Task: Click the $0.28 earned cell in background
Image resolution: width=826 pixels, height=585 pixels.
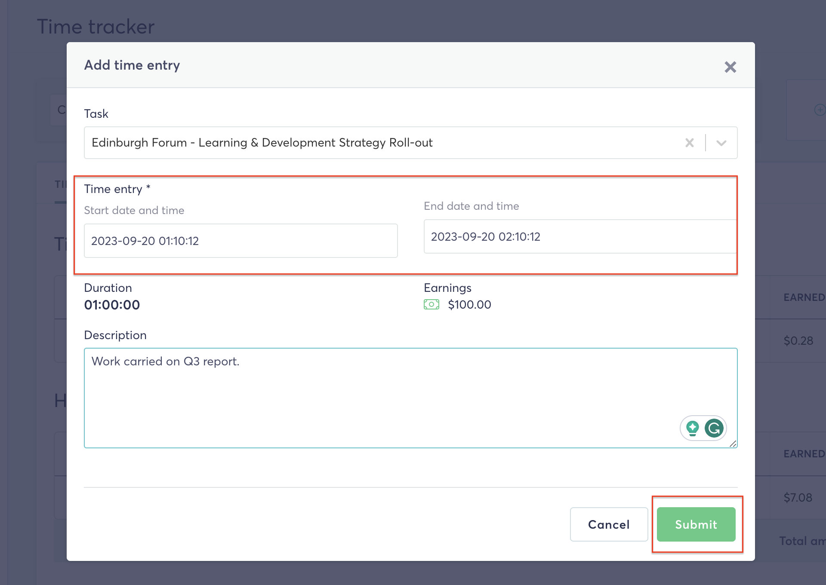Action: 798,341
